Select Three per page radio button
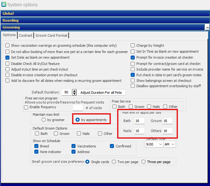 coord(143,162)
